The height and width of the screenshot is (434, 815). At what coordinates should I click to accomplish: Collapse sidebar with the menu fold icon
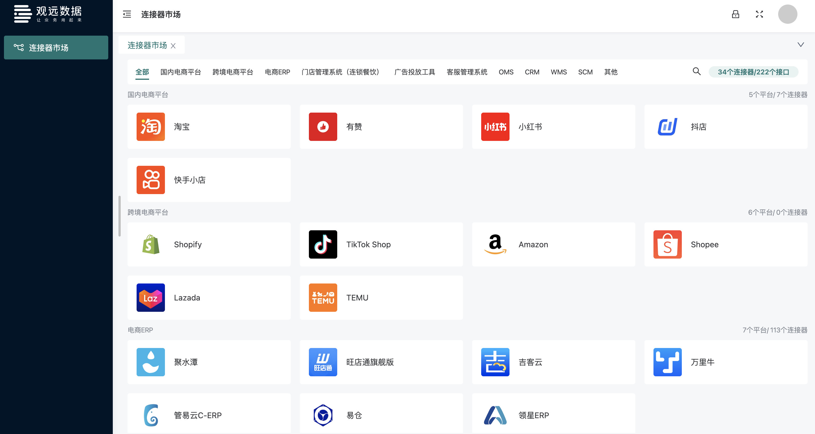point(127,14)
